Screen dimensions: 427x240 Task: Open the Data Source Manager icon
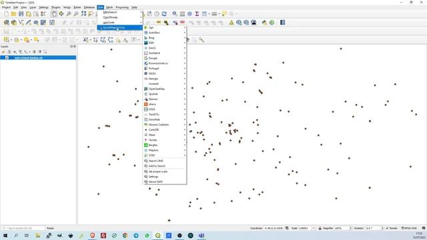point(6,23)
